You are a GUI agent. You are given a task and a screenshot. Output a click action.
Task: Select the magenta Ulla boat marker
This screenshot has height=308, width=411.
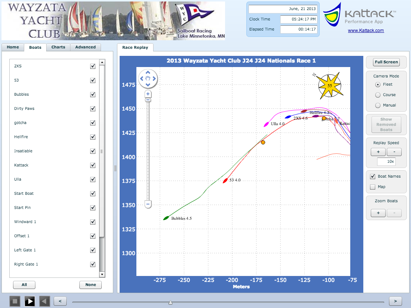tap(266, 124)
